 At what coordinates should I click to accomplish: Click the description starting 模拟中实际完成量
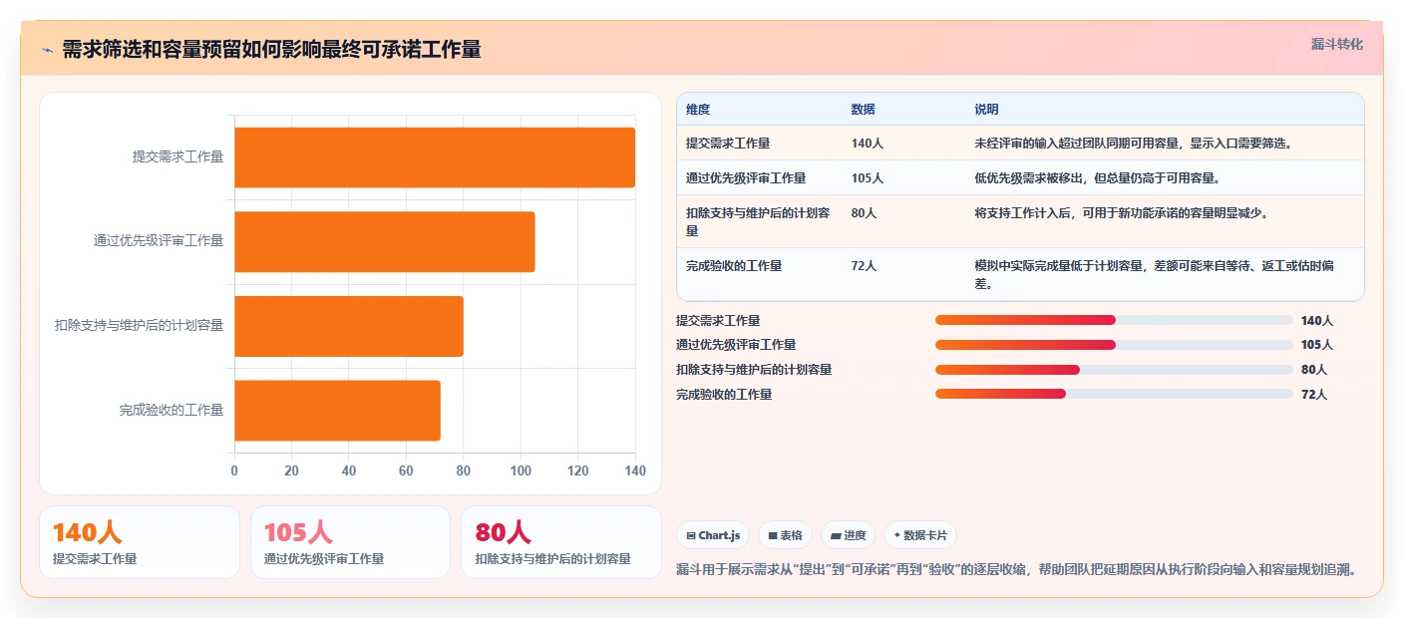point(1155,275)
